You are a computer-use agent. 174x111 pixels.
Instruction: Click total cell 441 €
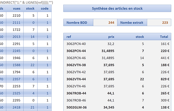click(165, 58)
